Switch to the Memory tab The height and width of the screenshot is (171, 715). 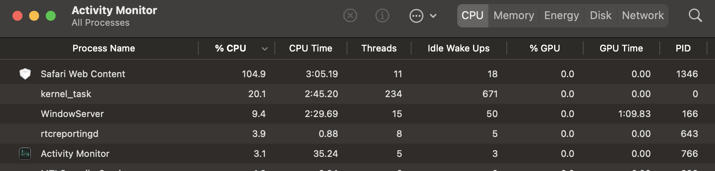513,16
